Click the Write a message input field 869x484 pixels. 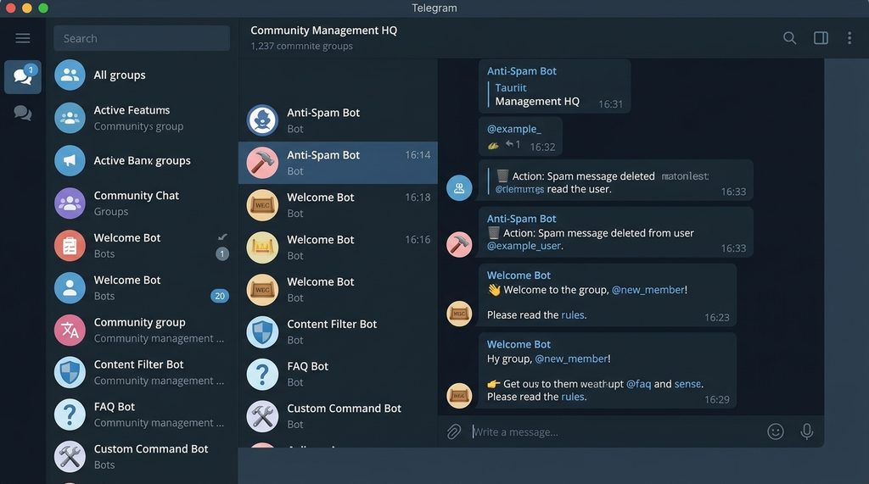[x=611, y=431]
